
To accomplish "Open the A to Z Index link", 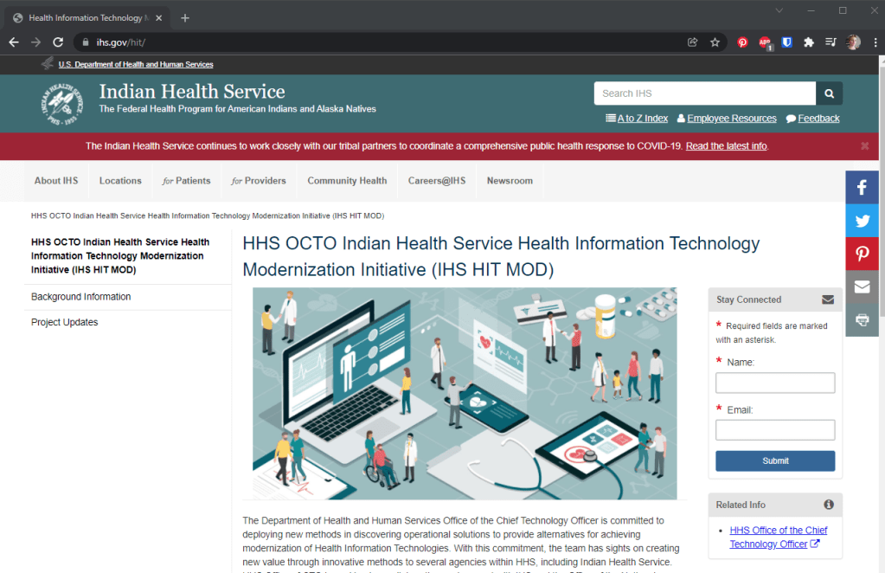I will (637, 119).
